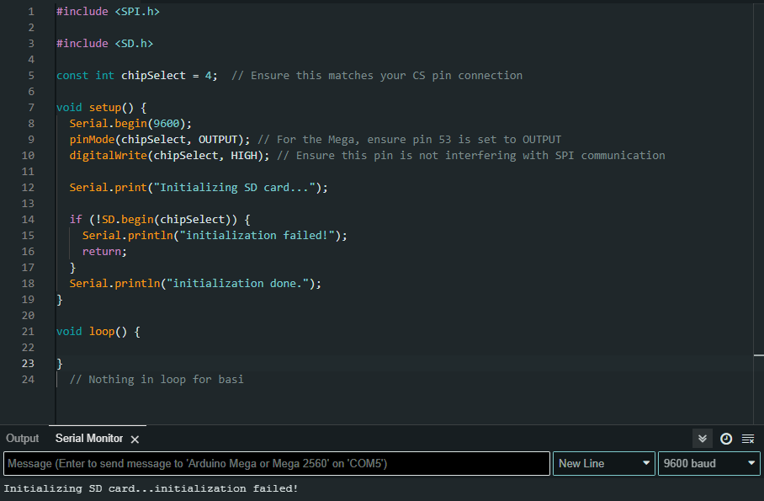Open the 9600 baud rate dropdown
This screenshot has height=501, width=764.
point(708,464)
